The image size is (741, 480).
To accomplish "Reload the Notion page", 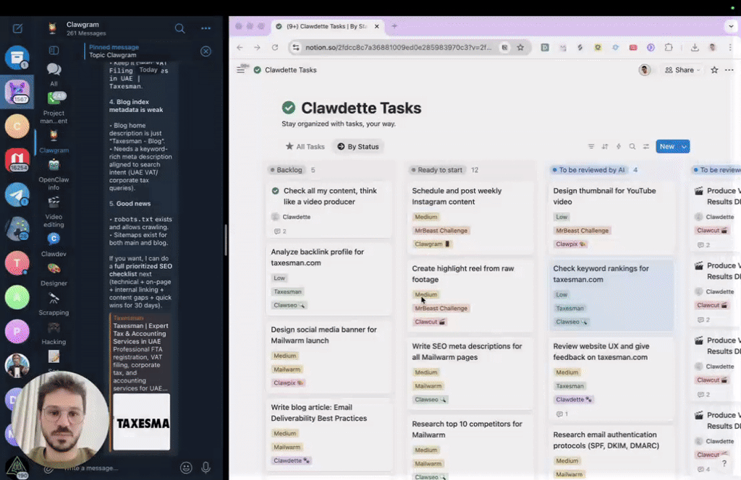I will [x=274, y=47].
